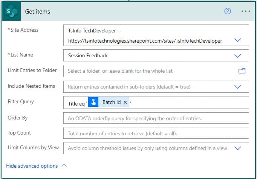Click the Limit Columns by View label
The image size is (257, 179).
(33, 147)
